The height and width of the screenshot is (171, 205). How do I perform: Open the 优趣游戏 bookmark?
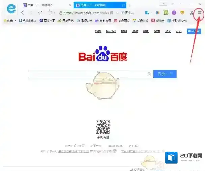click(x=140, y=21)
